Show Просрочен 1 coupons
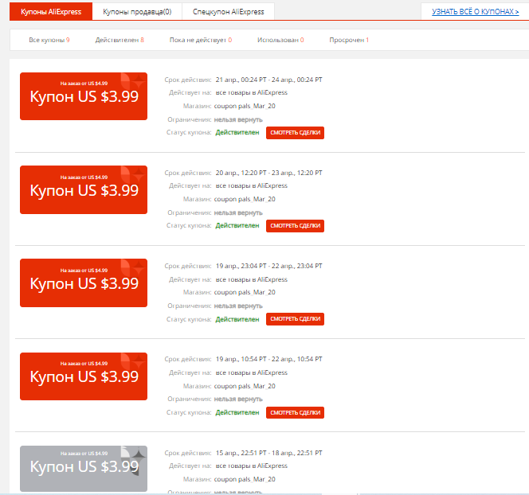This screenshot has height=495, width=529. (x=349, y=40)
